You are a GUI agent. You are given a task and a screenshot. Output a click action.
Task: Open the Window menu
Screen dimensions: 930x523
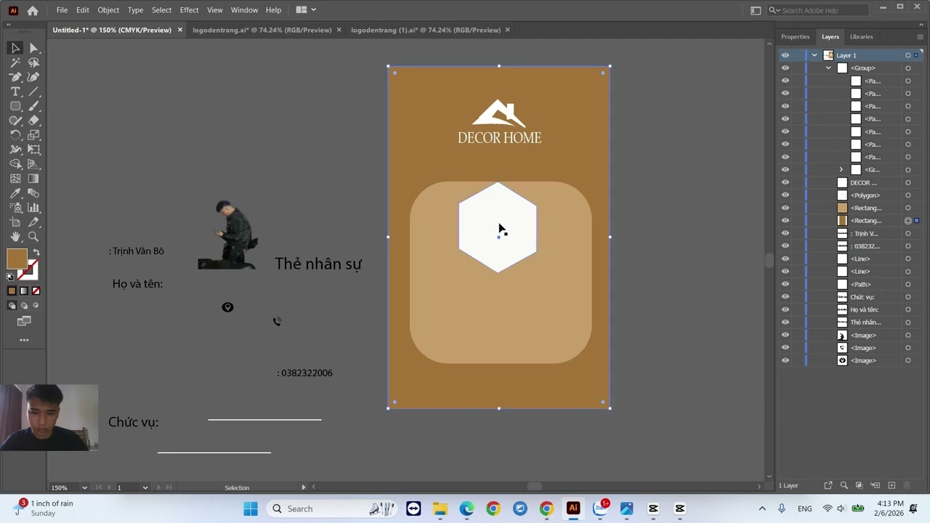click(x=244, y=10)
